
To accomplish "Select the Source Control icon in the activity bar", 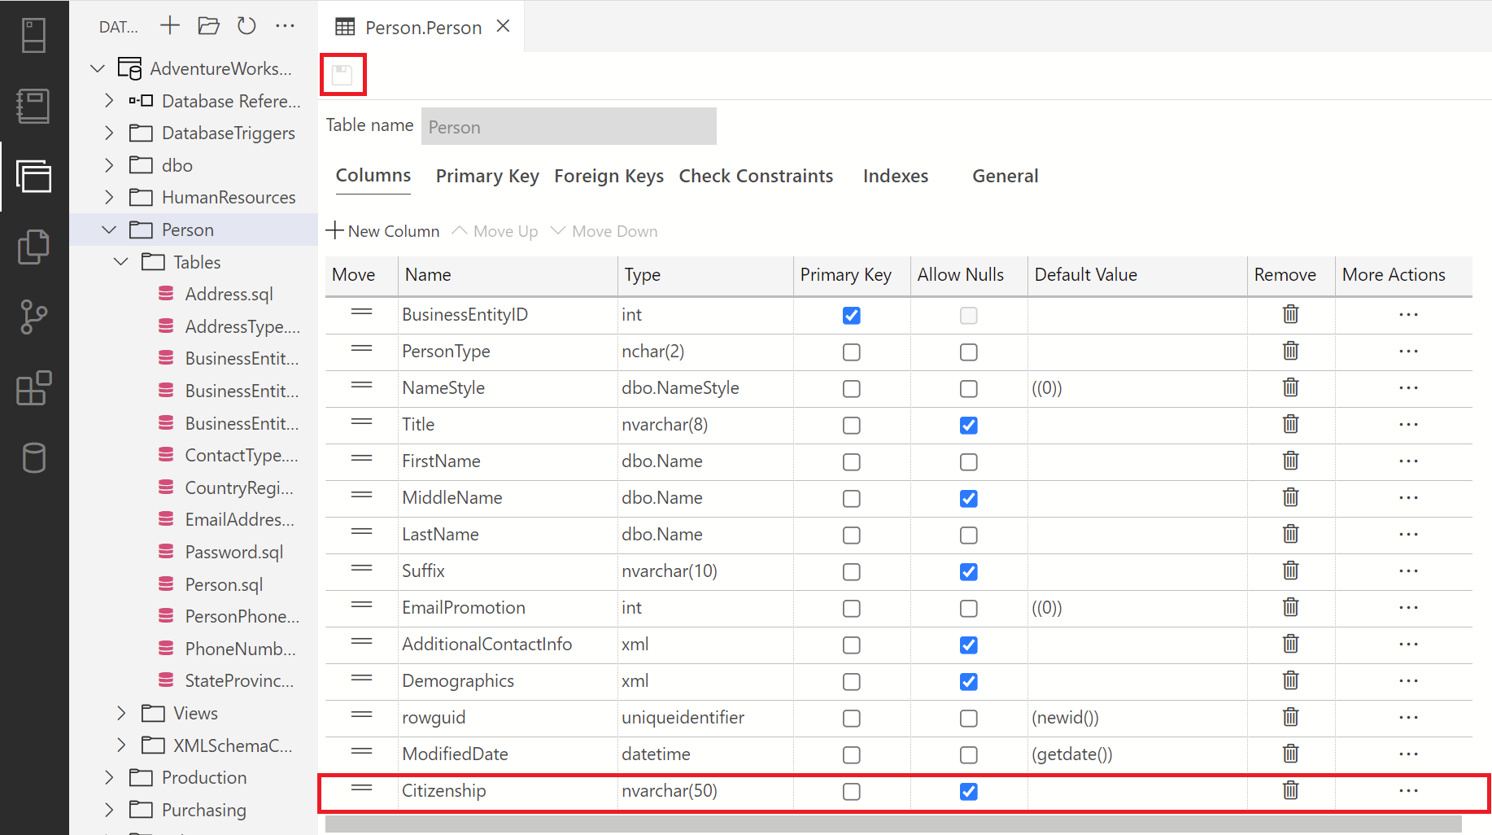I will tap(33, 317).
